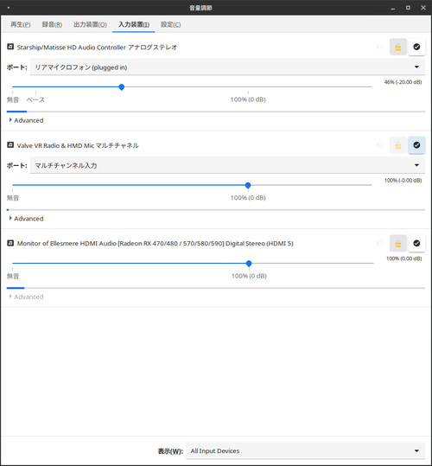Click the Valve VR Radio & HMD Mic マルチチャネル title

[x=78, y=145]
